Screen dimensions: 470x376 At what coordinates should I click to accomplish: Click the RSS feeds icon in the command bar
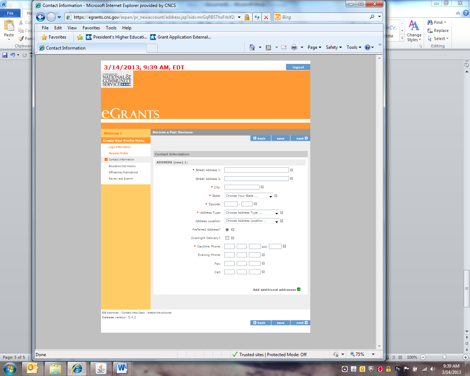pyautogui.click(x=268, y=47)
